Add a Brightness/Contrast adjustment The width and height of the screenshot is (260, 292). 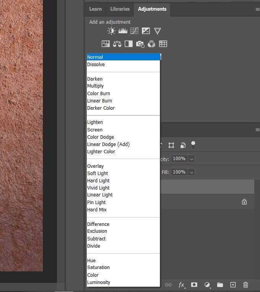pyautogui.click(x=111, y=31)
